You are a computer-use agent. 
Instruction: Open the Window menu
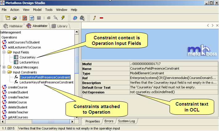point(61,10)
